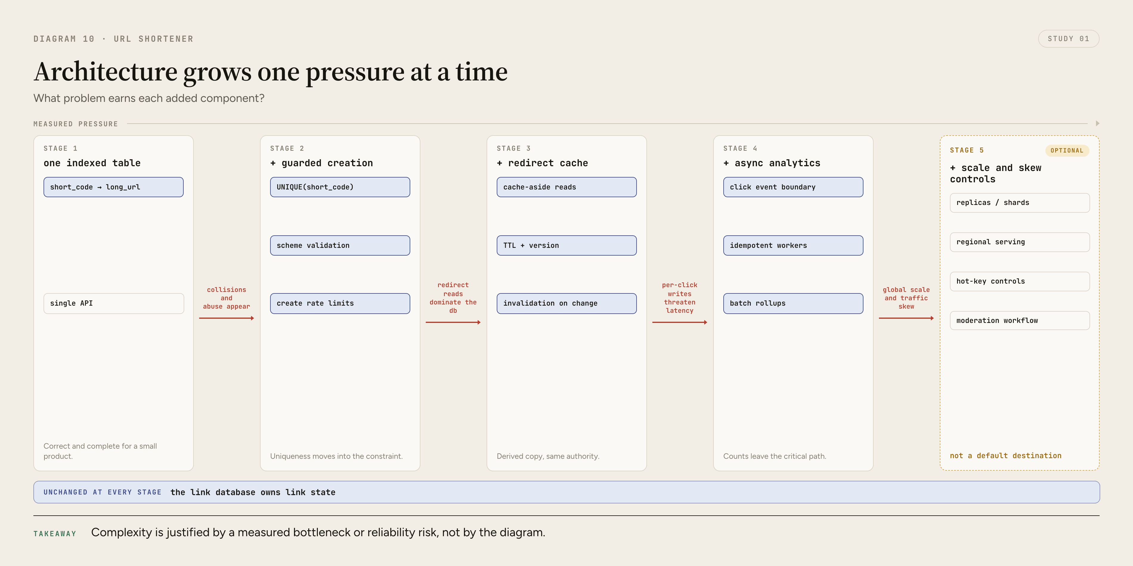1133x566 pixels.
Task: Click the '+ scale and skew controls' heading
Action: pos(995,174)
